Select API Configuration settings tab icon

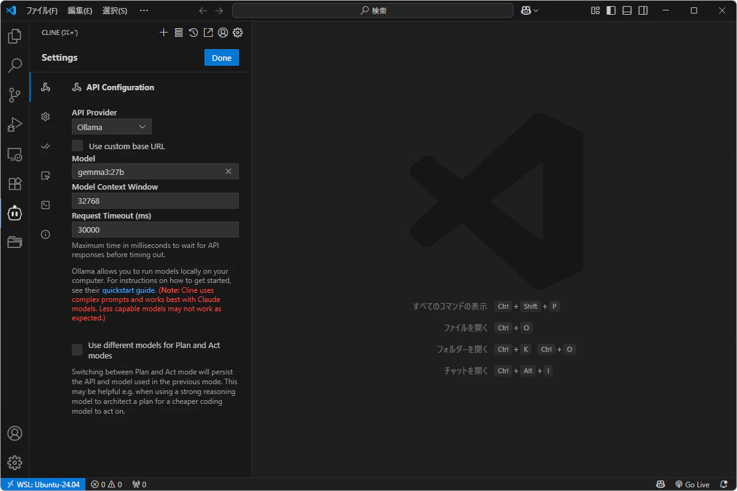coord(45,87)
